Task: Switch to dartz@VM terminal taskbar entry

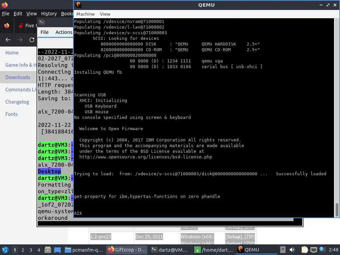Action: 170,250
